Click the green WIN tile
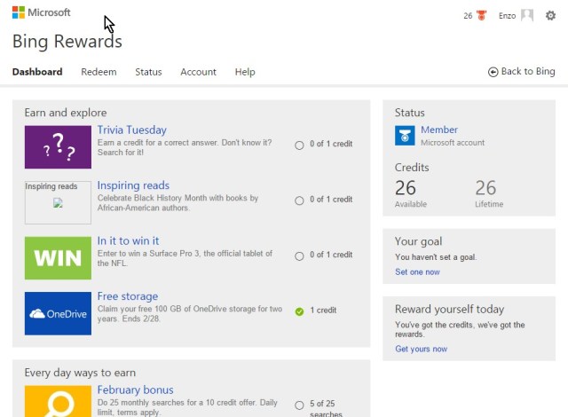Image resolution: width=568 pixels, height=417 pixels. [58, 258]
